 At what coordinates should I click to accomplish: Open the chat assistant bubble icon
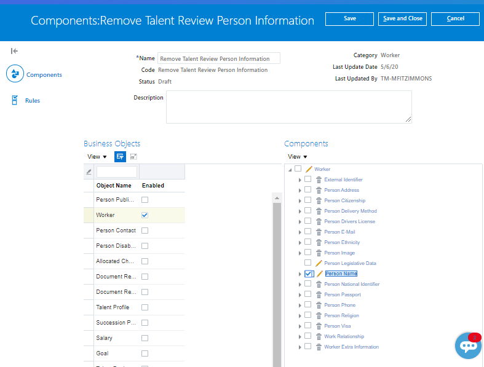(x=468, y=345)
